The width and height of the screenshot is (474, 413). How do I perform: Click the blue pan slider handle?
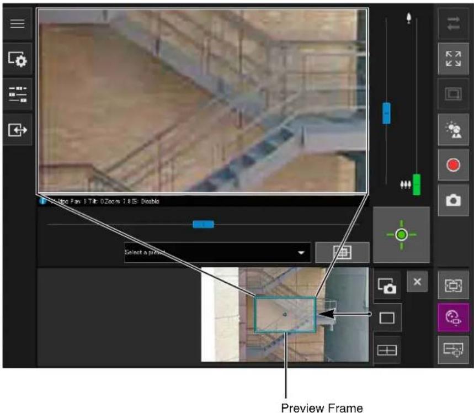(x=204, y=224)
